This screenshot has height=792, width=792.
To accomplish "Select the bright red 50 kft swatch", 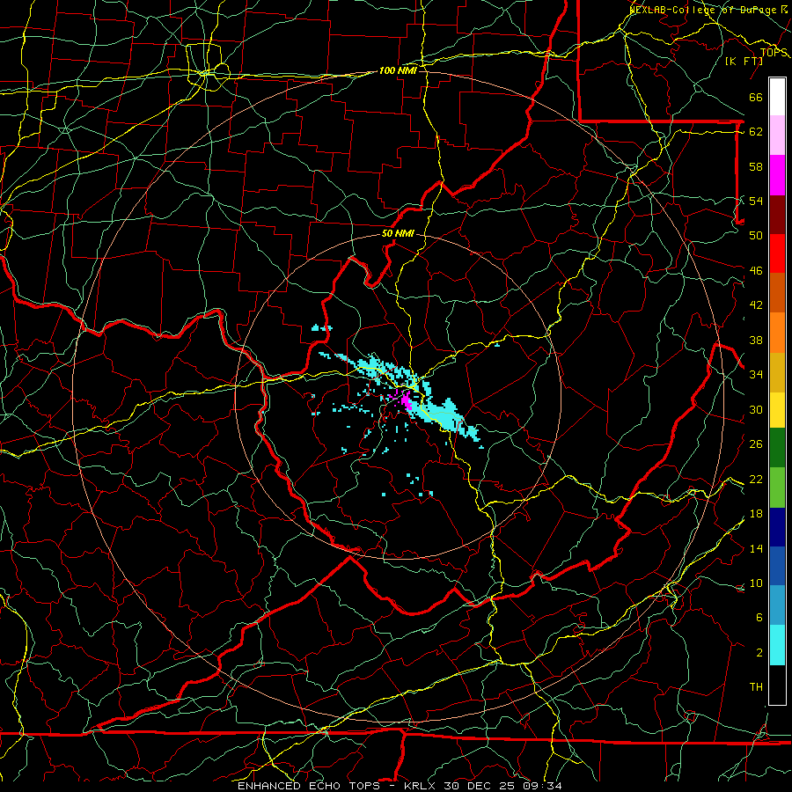I will (777, 253).
